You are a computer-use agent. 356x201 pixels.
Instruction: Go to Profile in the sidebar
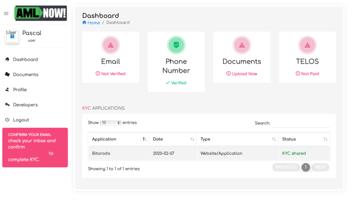click(x=20, y=90)
